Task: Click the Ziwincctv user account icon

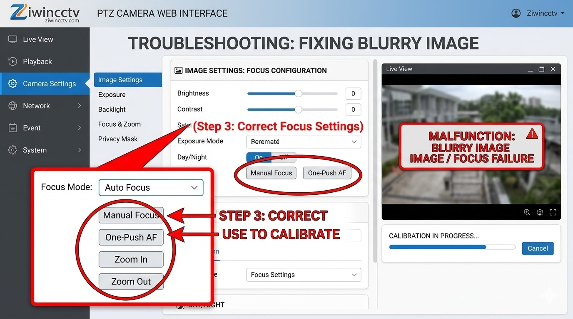Action: (516, 13)
